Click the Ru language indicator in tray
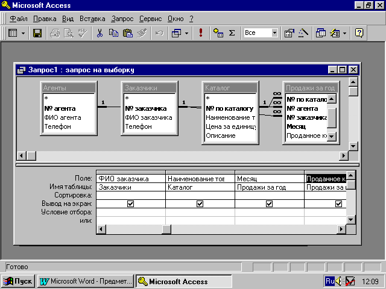 click(330, 281)
